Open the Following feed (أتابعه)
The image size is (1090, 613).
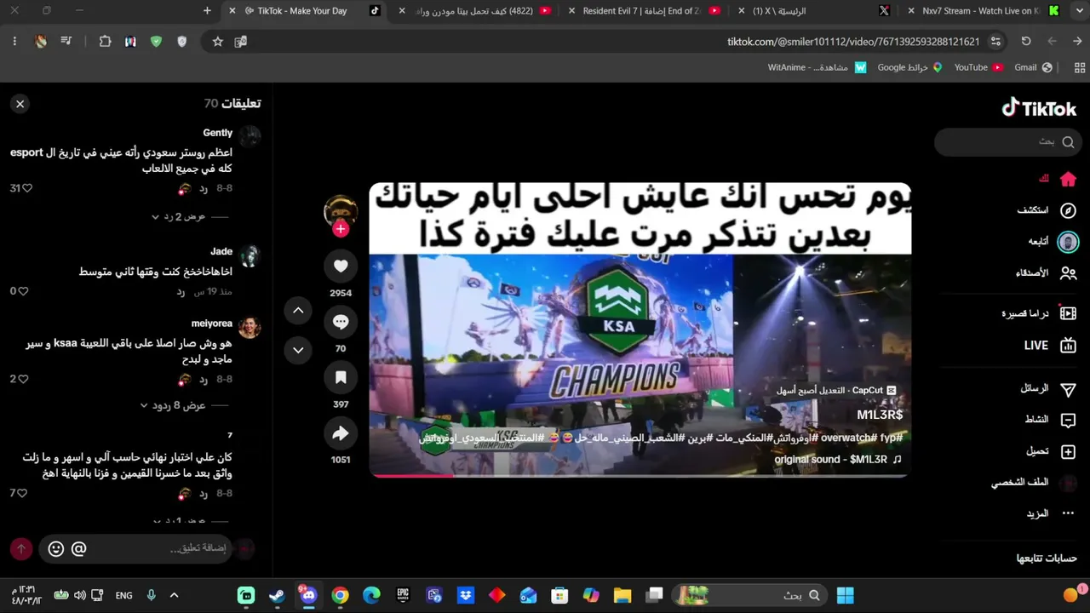click(1053, 242)
